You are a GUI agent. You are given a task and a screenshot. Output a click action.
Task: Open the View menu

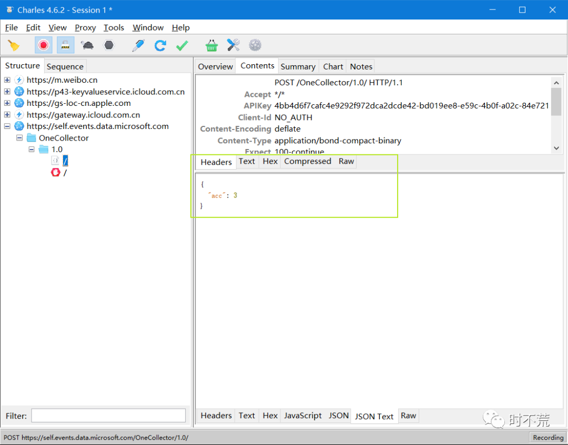coord(58,27)
